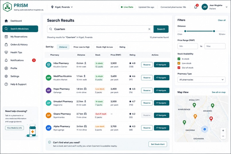Sort by Price: Low to High

[x=81, y=47]
